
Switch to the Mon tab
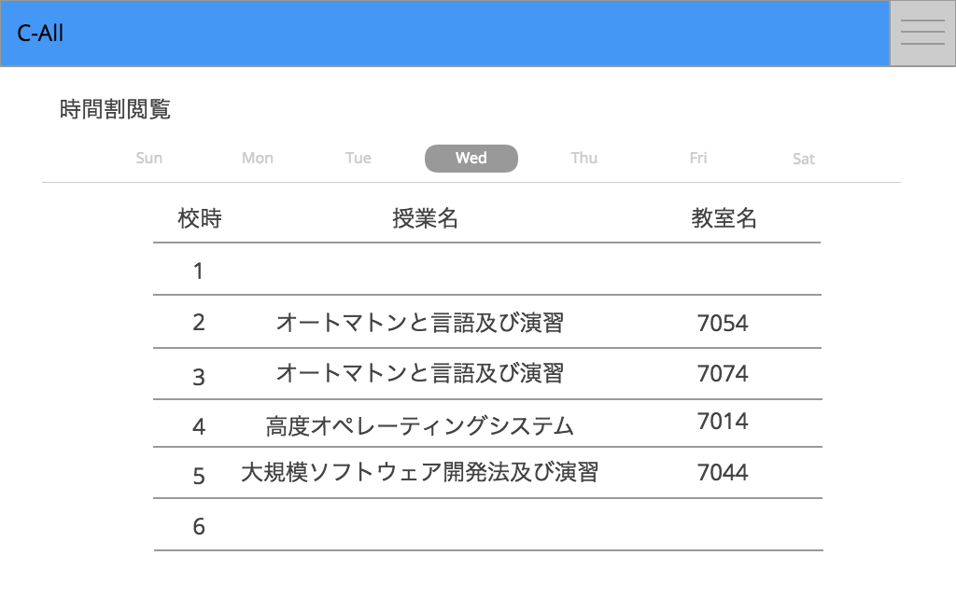(258, 159)
